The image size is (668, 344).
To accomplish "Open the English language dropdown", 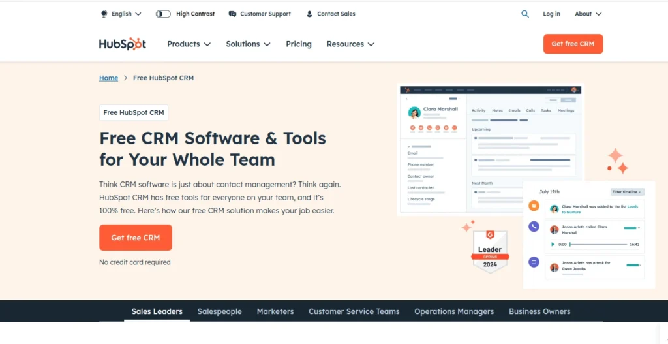I will pyautogui.click(x=126, y=14).
